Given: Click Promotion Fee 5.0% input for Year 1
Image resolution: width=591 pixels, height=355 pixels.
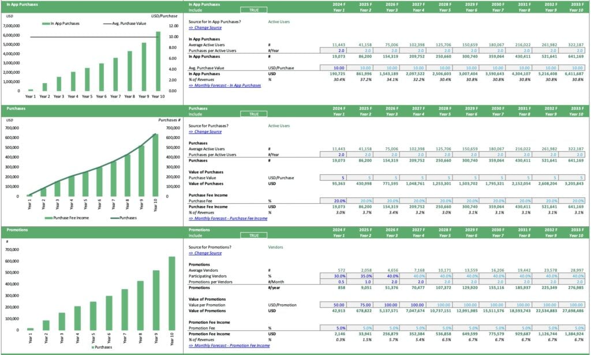Looking at the screenshot, I should click(x=333, y=328).
